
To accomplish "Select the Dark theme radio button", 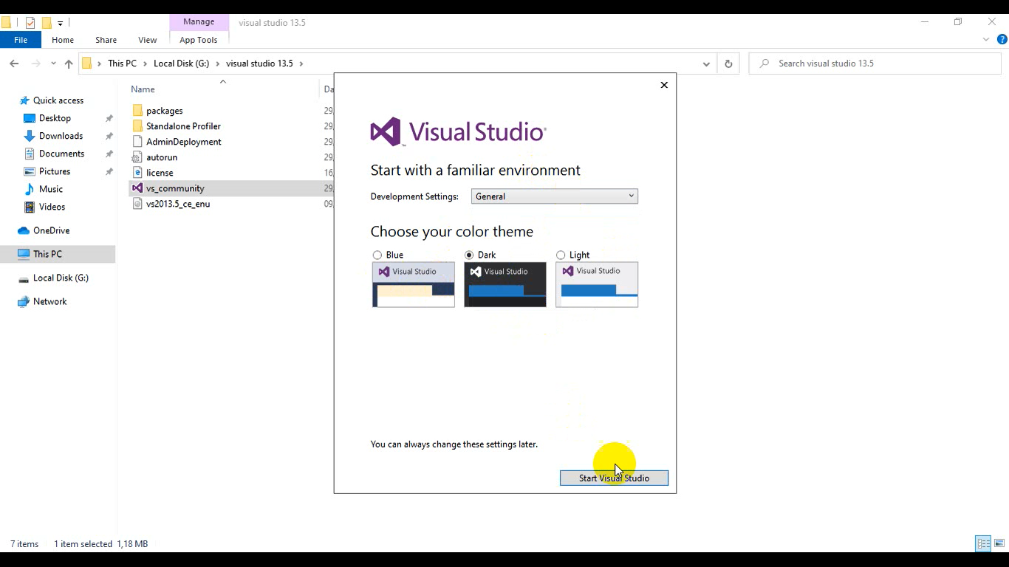I will coord(469,255).
